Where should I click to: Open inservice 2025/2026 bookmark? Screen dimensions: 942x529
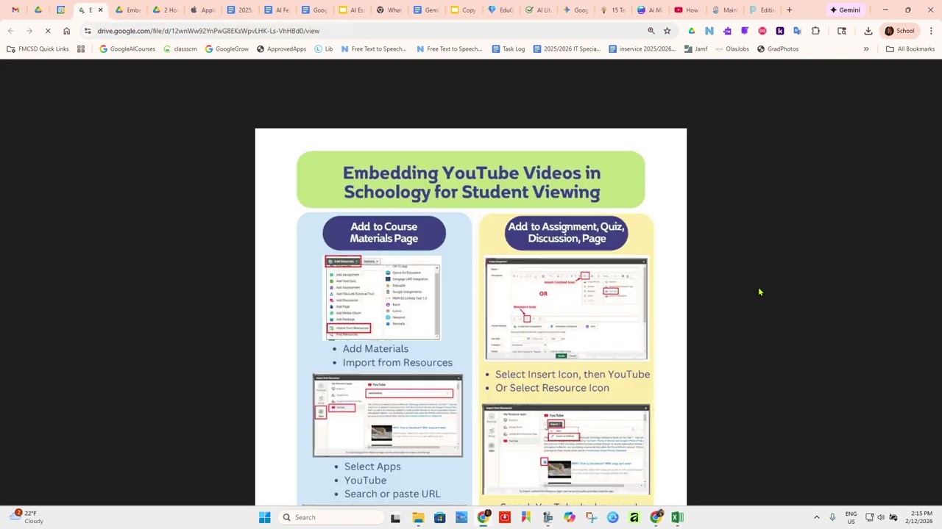642,49
